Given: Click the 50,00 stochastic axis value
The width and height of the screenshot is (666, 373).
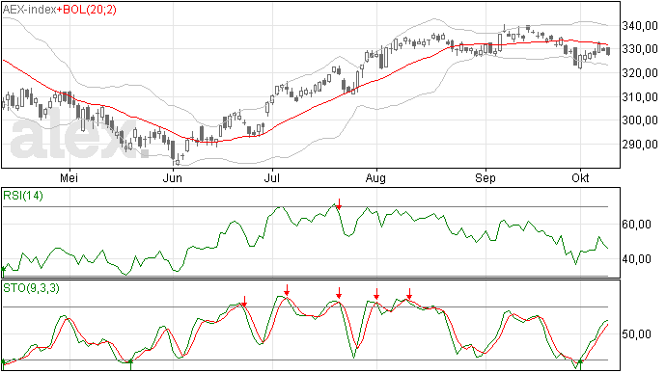Looking at the screenshot, I should 636,334.
